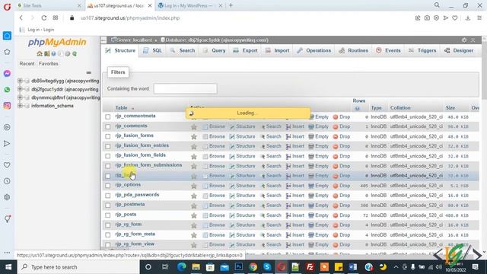This screenshot has height=274, width=487.
Task: Open File Explorer from the taskbar
Action: pyautogui.click(x=196, y=267)
